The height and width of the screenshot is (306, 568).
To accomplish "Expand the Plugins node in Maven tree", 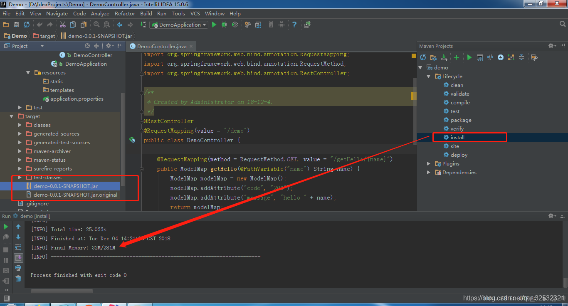I will [x=429, y=164].
